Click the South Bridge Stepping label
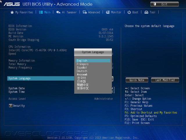Screen dimensions: 186x140 click(24, 40)
